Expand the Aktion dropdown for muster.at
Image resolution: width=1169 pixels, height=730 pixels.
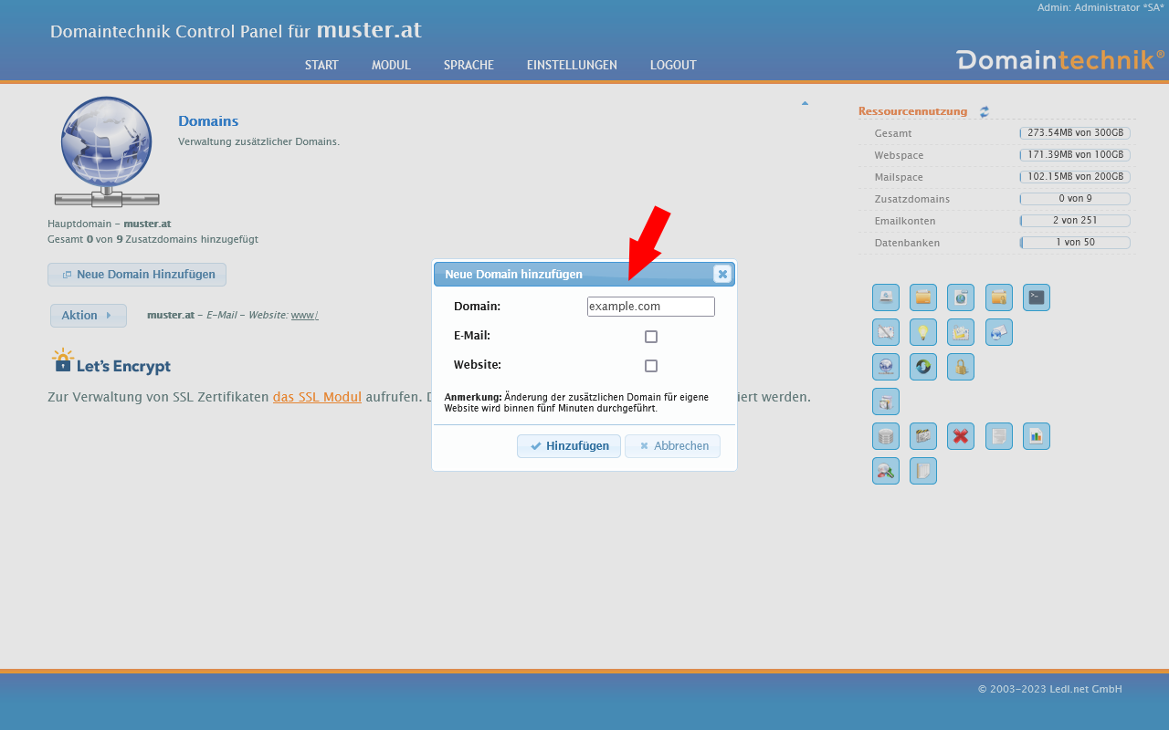88,316
